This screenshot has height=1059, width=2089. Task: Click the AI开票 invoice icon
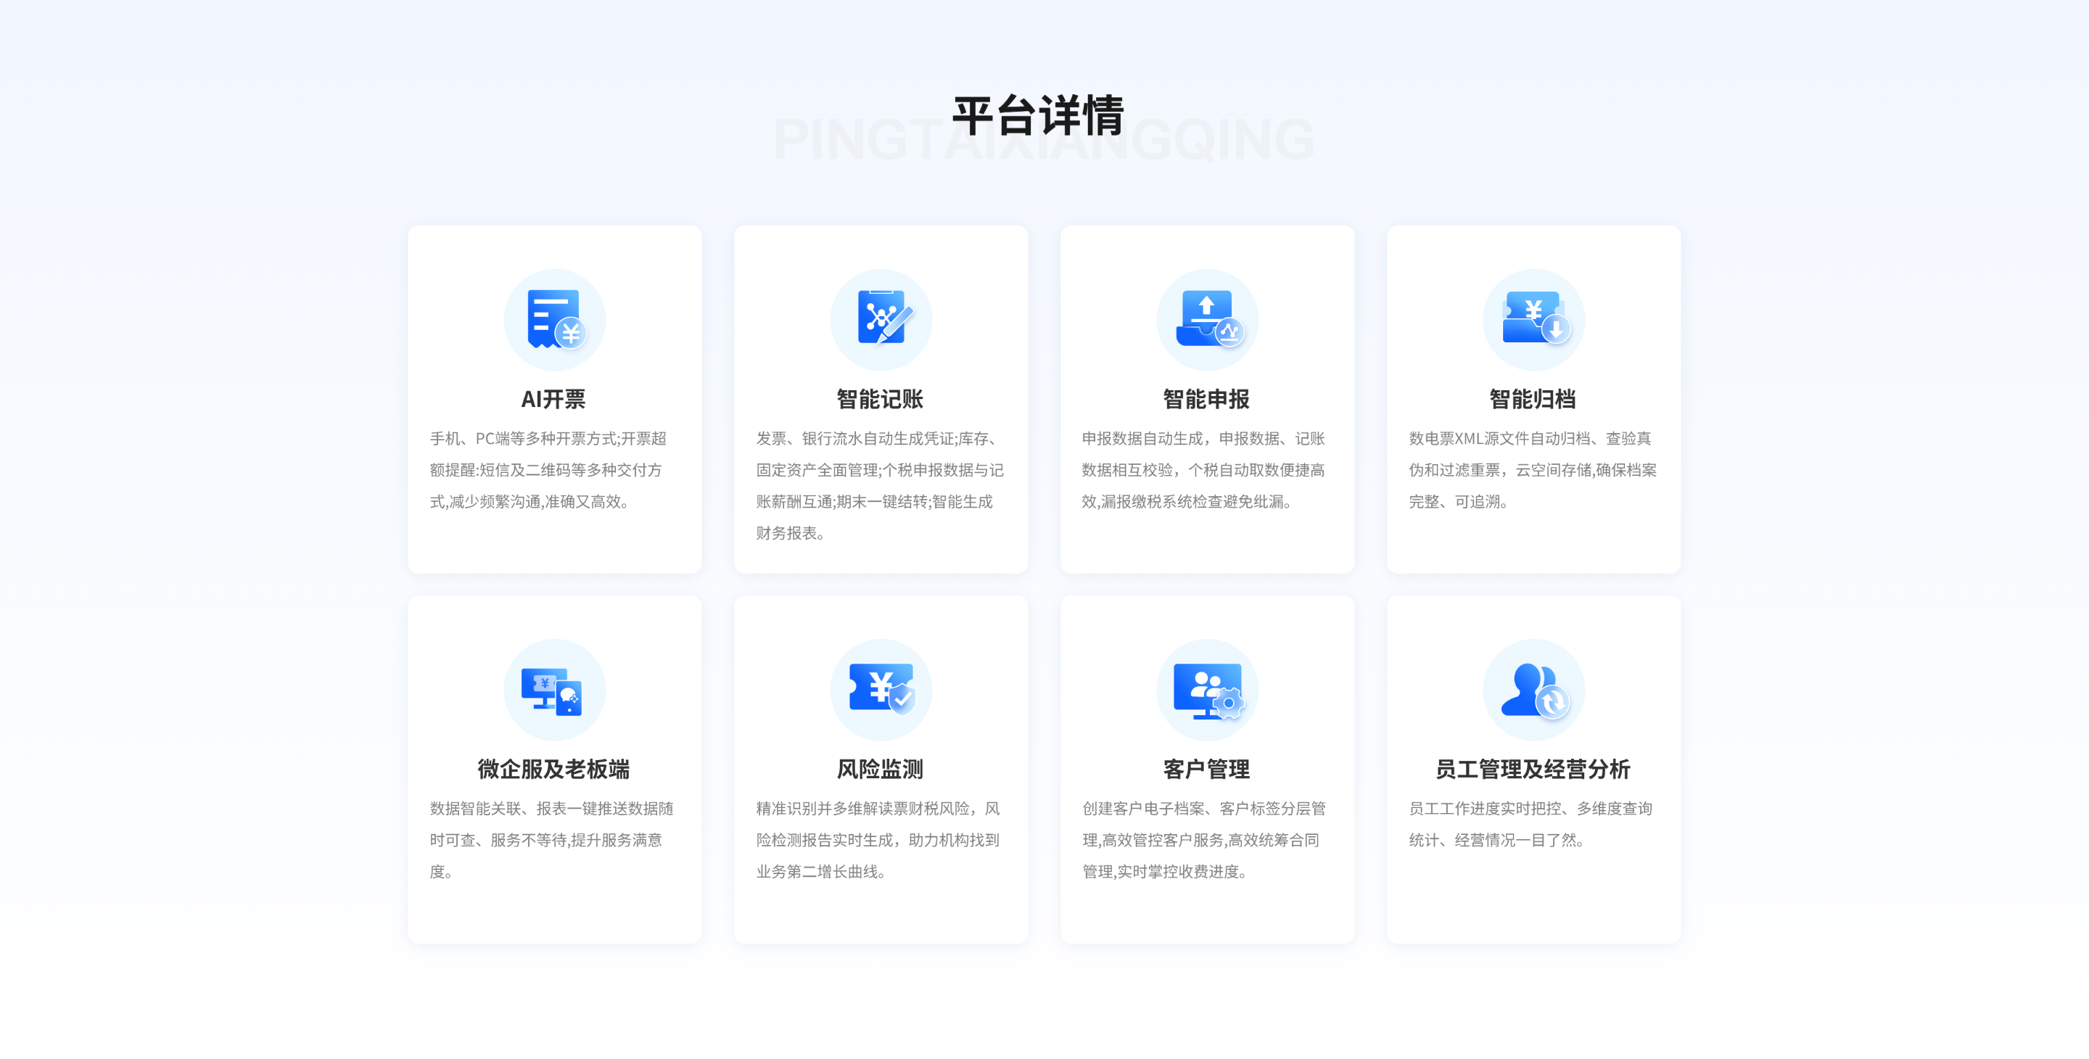[x=555, y=319]
